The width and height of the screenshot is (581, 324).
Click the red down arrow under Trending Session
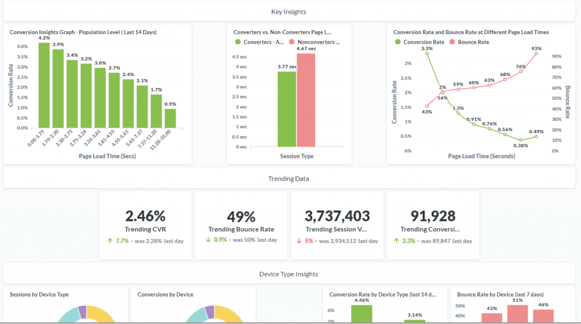tap(299, 241)
